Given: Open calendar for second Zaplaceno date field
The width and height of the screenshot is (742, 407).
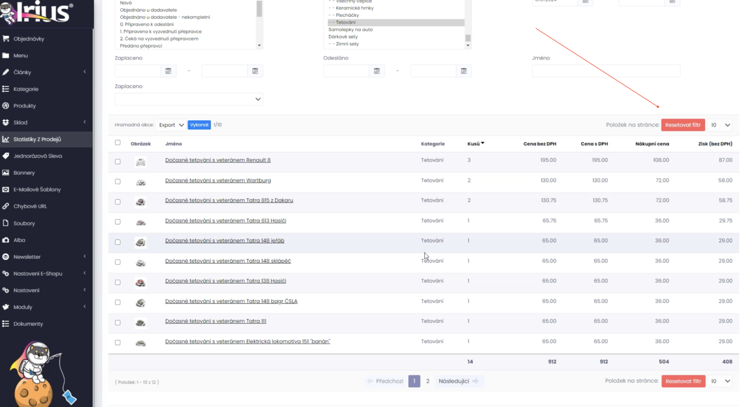Looking at the screenshot, I should pyautogui.click(x=255, y=71).
